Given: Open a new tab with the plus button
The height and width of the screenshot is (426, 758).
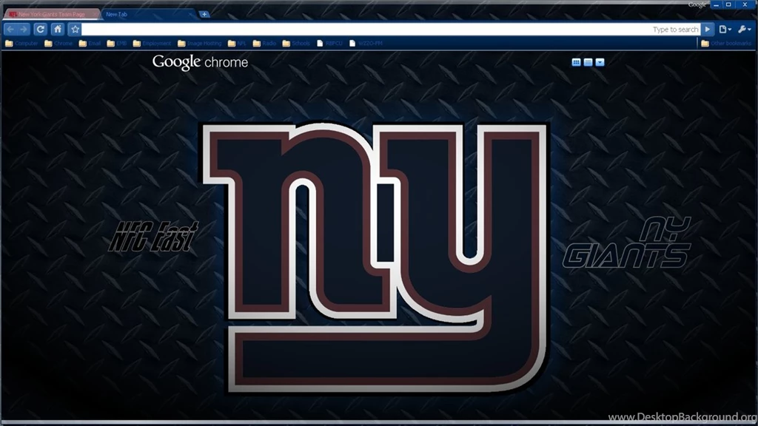Looking at the screenshot, I should pos(205,14).
